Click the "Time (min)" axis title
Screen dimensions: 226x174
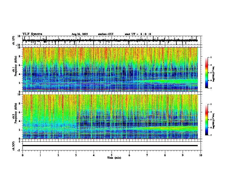tap(114, 158)
